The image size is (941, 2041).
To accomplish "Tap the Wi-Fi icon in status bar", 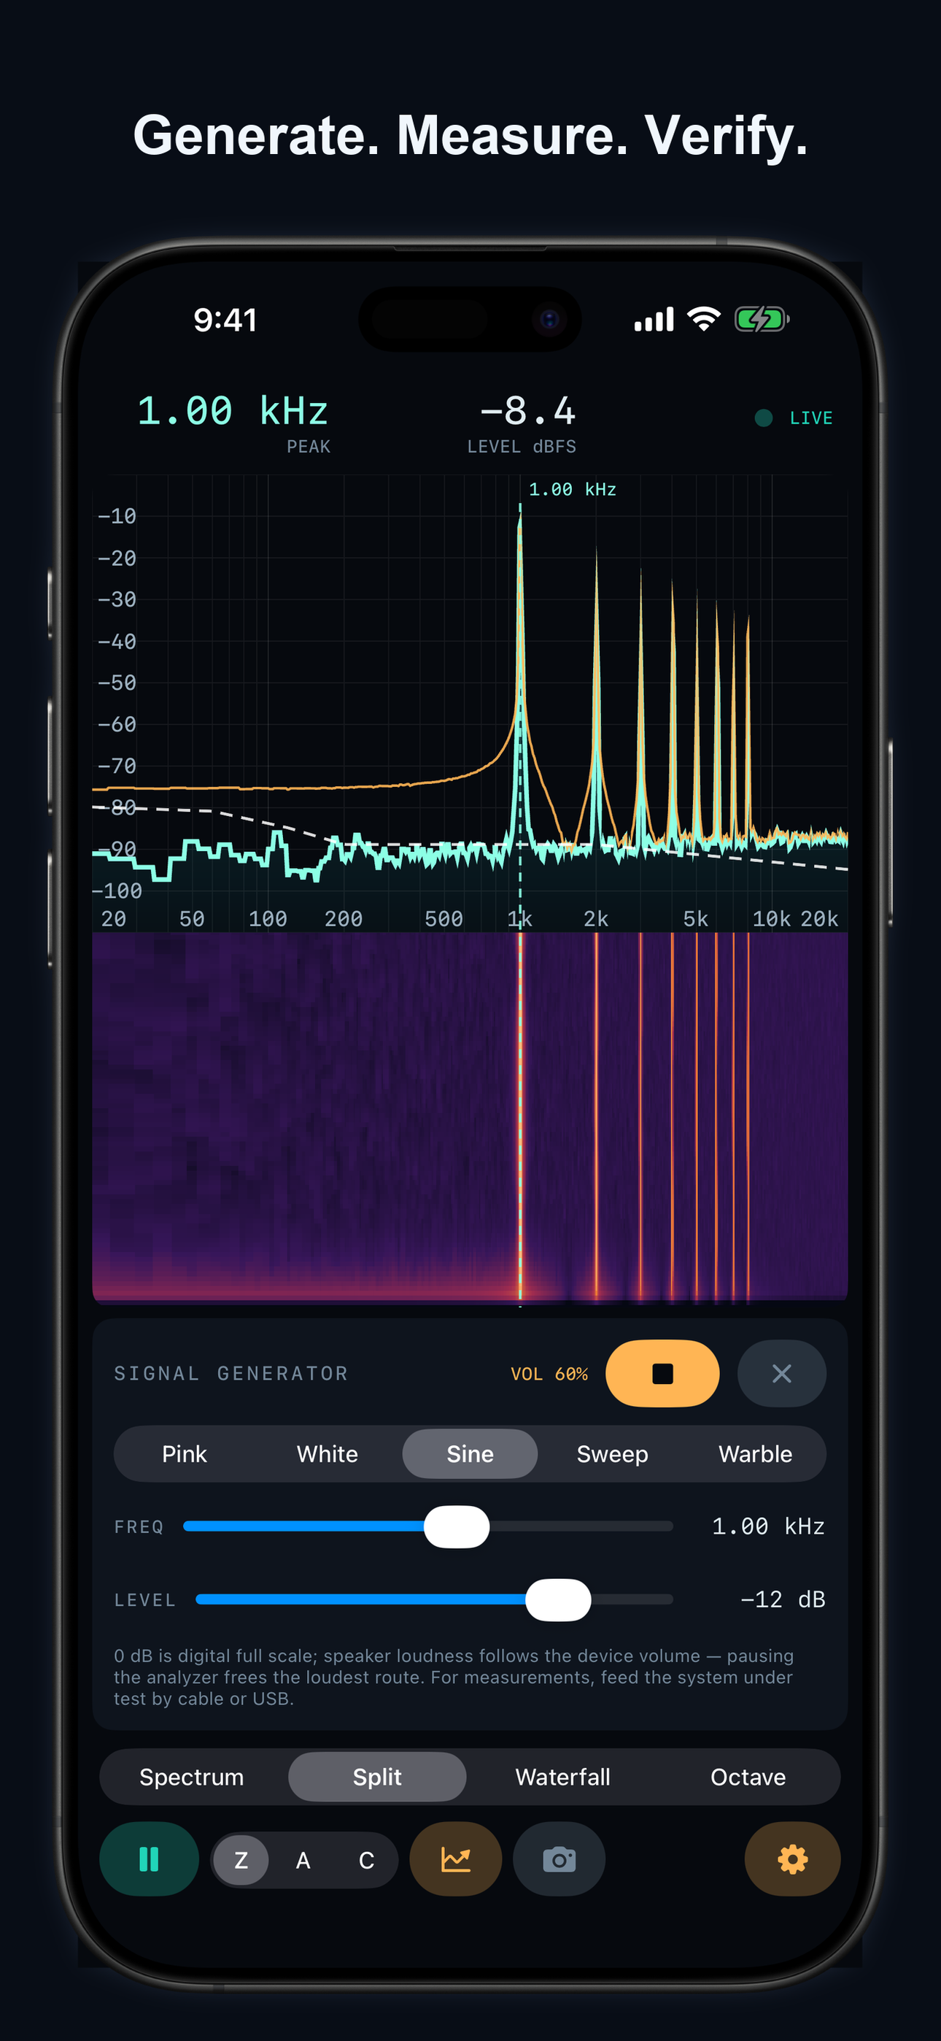I will 703,318.
